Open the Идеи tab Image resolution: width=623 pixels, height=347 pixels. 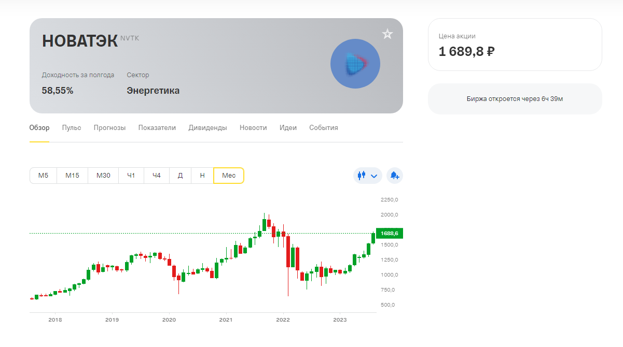[x=288, y=128]
